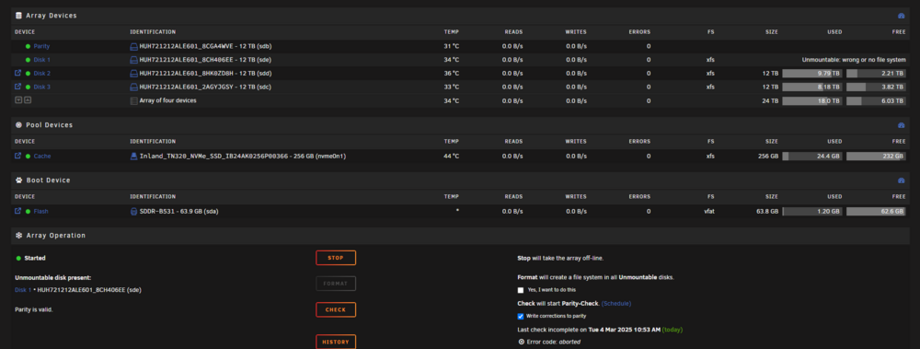Viewport: 920px width, 349px height.
Task: Click the Boot Device header view icon at right
Action: pos(902,180)
